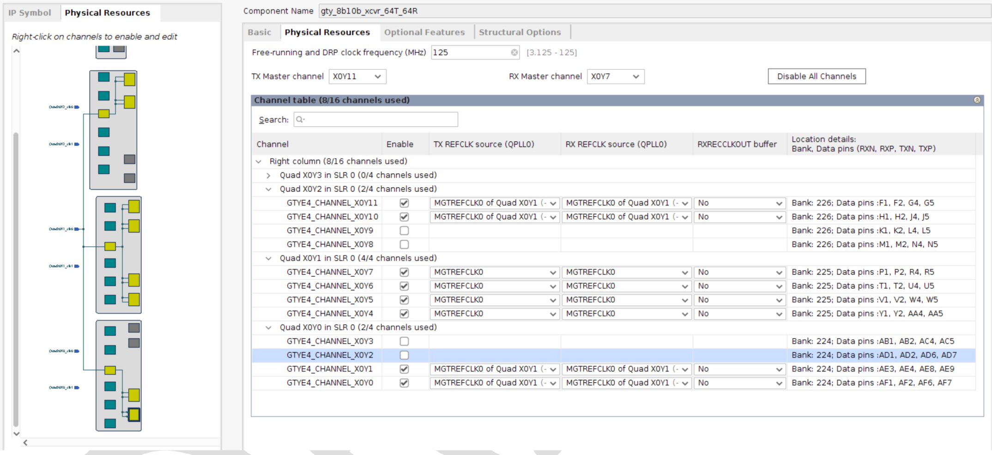Uncheck GTYE4_CHANNEL_X0Y7 enable checkbox
This screenshot has height=455, width=992.
(x=404, y=272)
